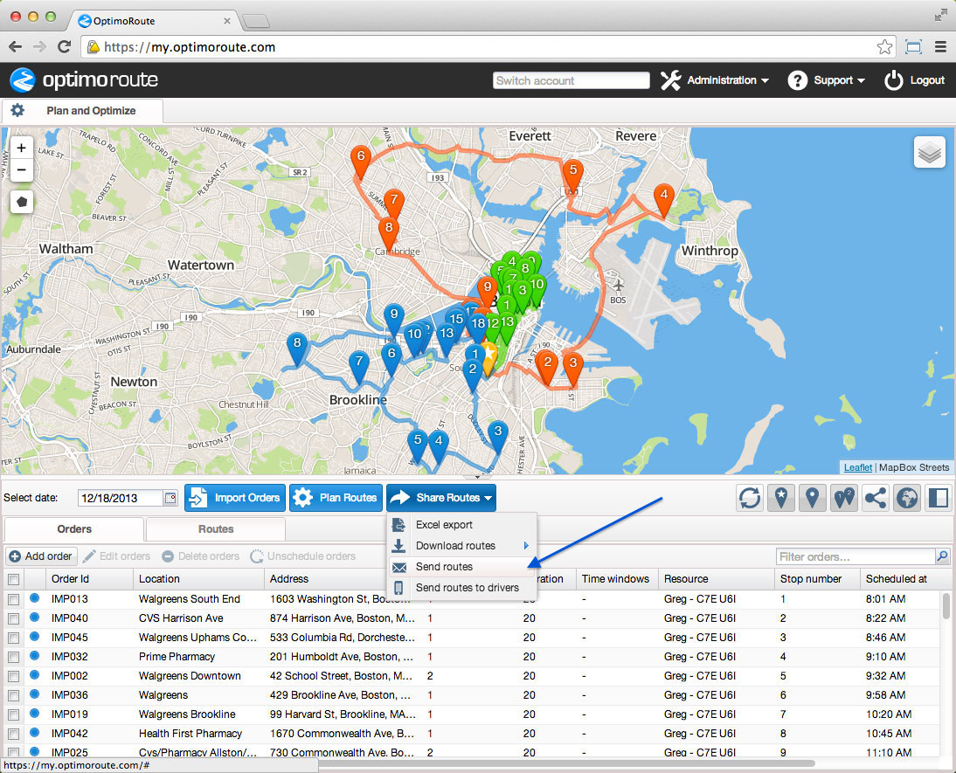Viewport: 956px width, 773px height.
Task: Open the map layers control
Action: (x=929, y=152)
